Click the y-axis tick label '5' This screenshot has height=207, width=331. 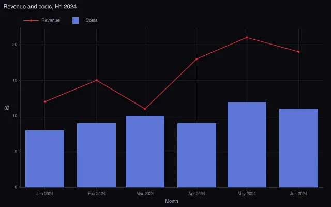(x=16, y=152)
